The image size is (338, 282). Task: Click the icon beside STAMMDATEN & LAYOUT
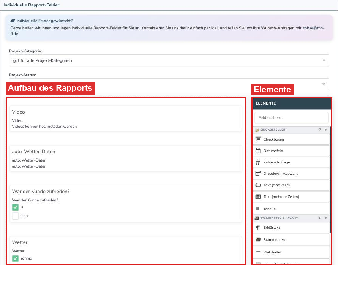tap(257, 219)
